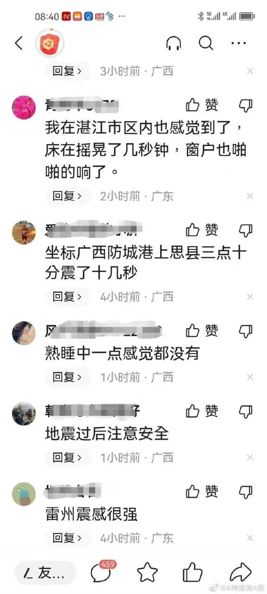Open reply for 雷州震感很强 comment
The height and width of the screenshot is (594, 267).
coord(68,538)
